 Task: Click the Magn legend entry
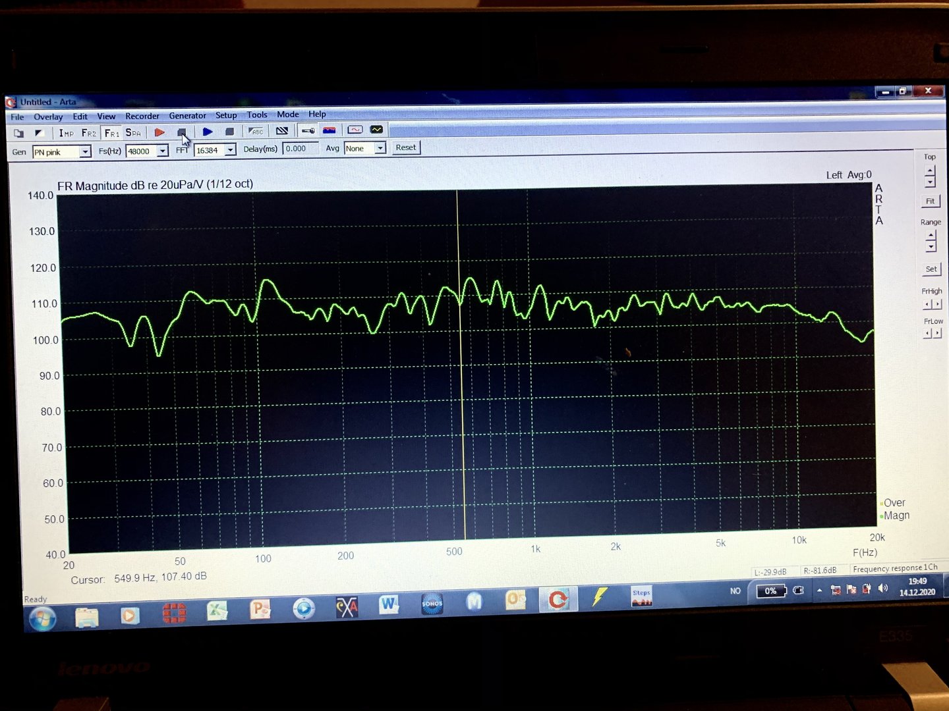[x=895, y=515]
